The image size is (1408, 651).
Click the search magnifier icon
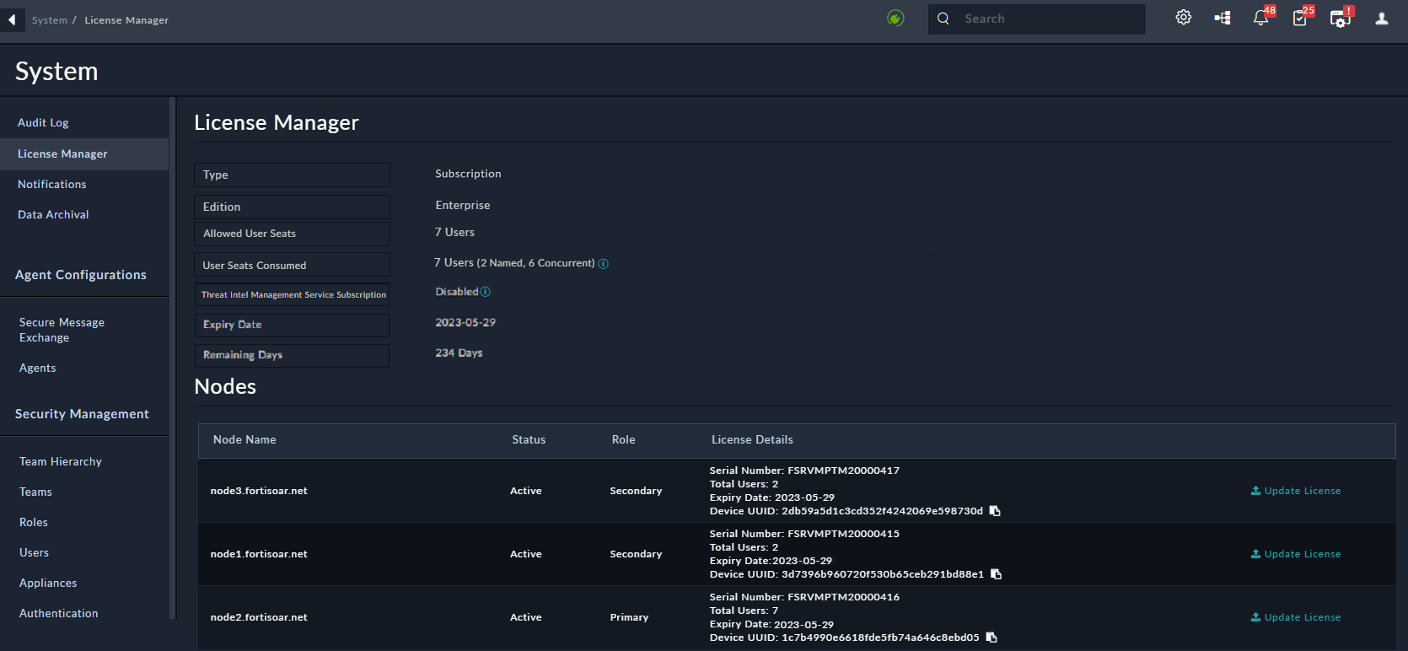(943, 19)
